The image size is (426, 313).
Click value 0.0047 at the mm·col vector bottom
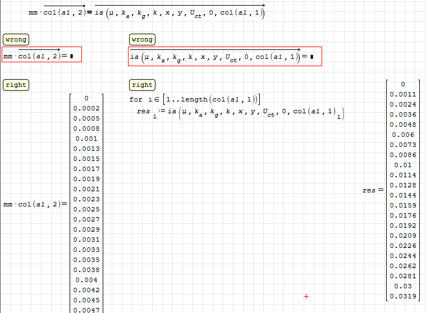tap(86, 310)
